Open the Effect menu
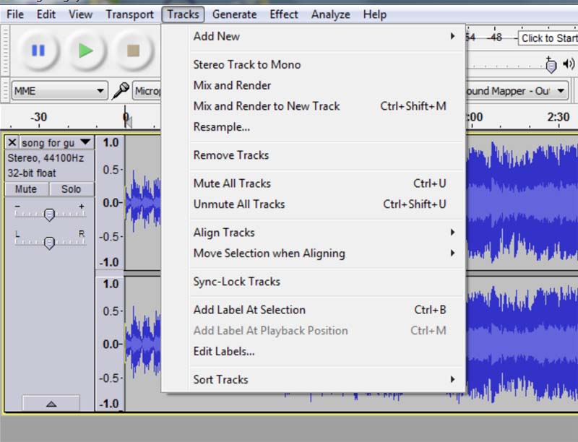The image size is (578, 442). tap(284, 14)
